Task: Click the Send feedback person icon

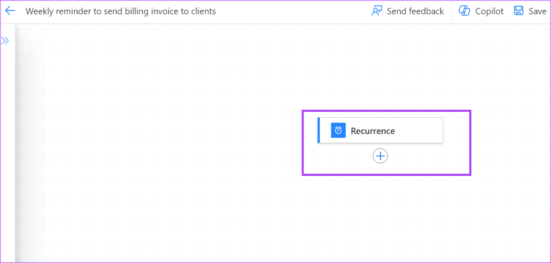Action: (x=377, y=11)
